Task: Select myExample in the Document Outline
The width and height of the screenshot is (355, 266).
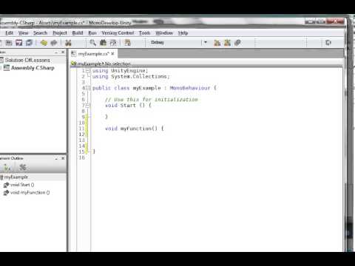Action: click(16, 177)
